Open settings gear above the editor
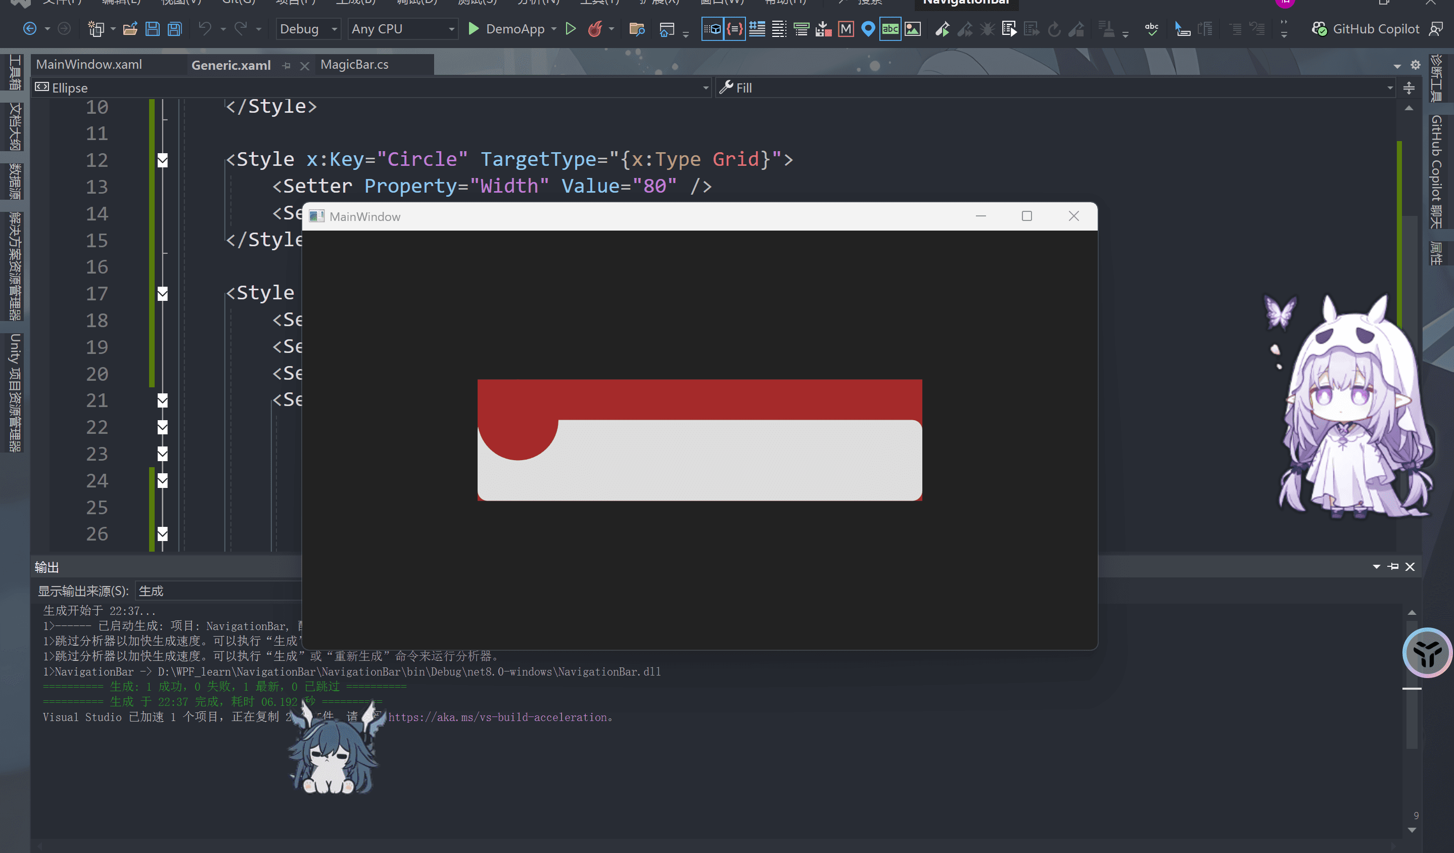The image size is (1454, 853). tap(1416, 65)
